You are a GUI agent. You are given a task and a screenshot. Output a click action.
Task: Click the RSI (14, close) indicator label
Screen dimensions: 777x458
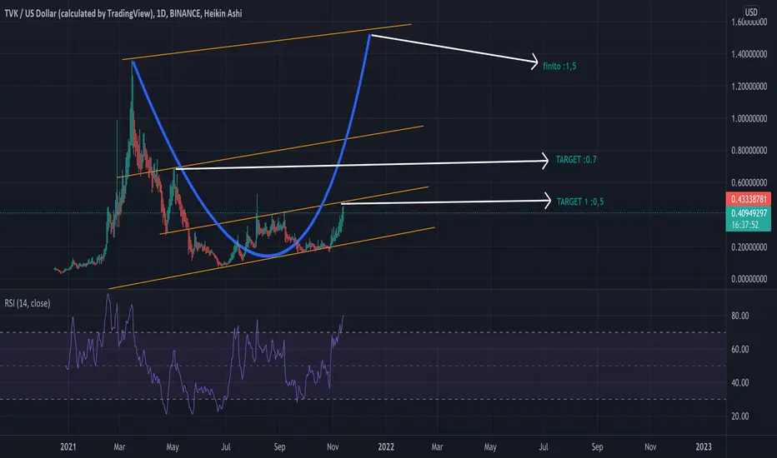[x=28, y=303]
